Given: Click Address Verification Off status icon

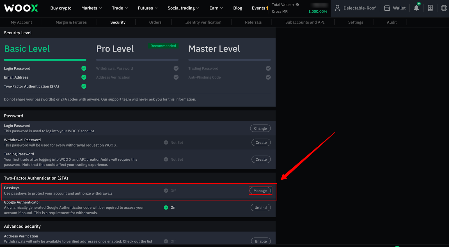Looking at the screenshot, I should pos(166,241).
